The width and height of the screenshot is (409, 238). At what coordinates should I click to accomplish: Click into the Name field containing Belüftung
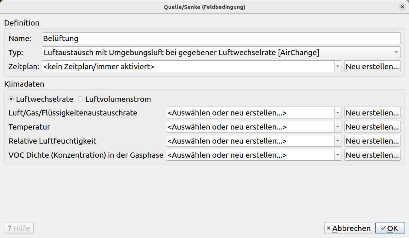pyautogui.click(x=221, y=38)
